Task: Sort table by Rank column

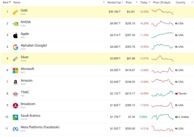Action: click(x=7, y=2)
